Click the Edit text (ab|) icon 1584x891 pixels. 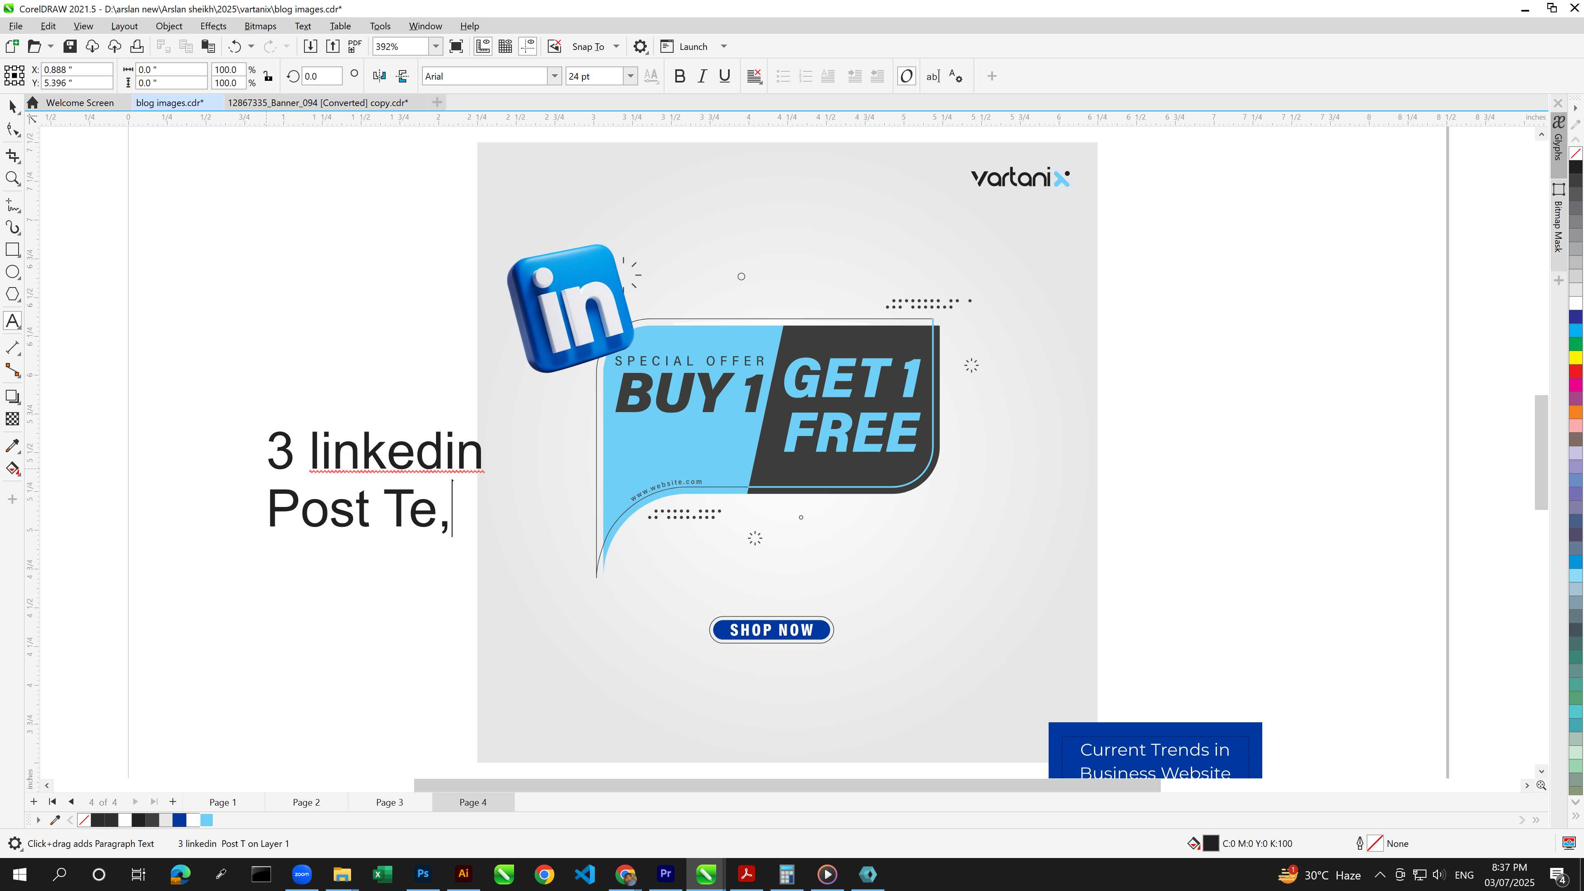pyautogui.click(x=933, y=76)
